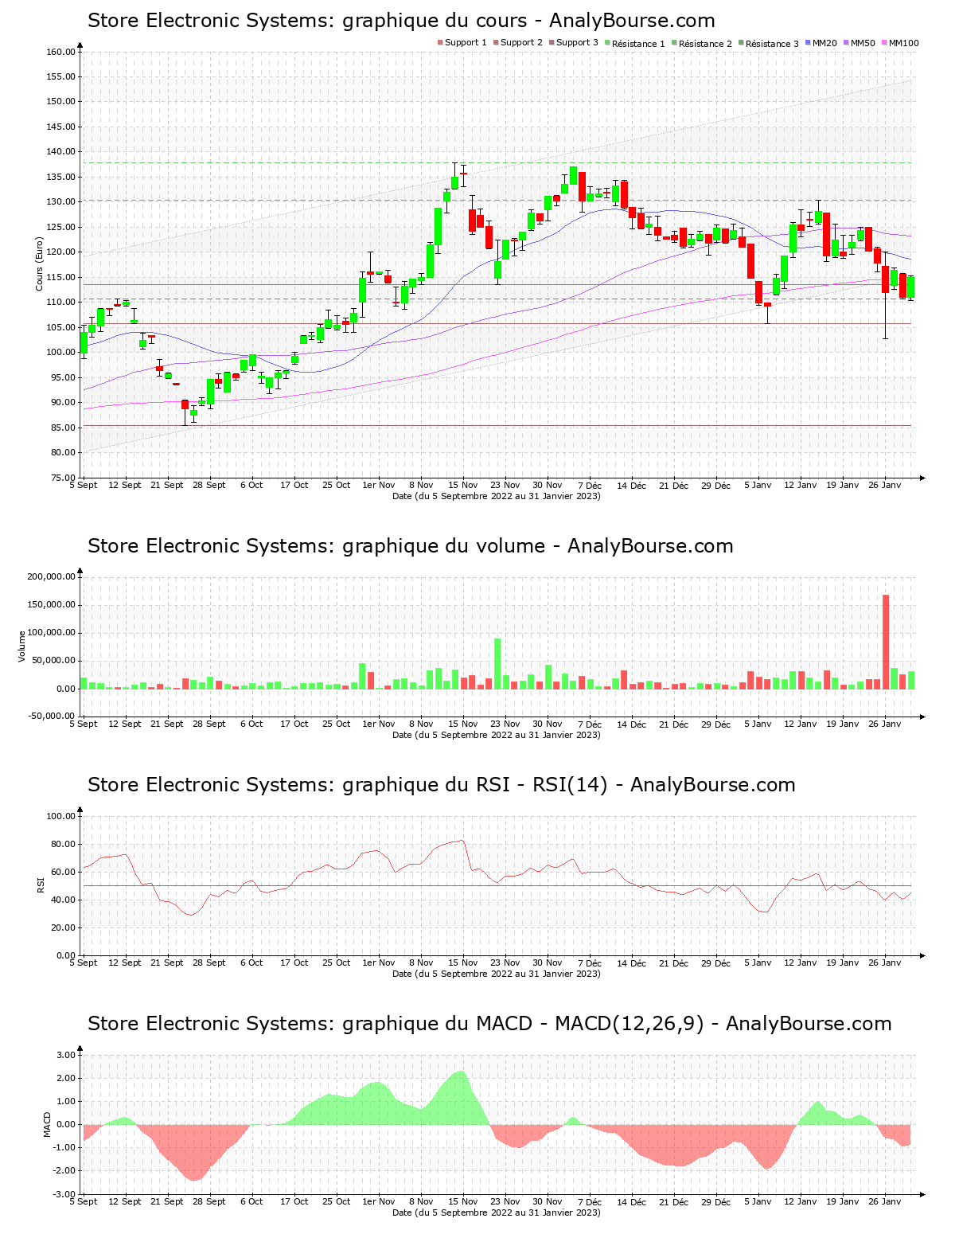Click the red support line at 85.50
Screen dimensions: 955x1234
click(x=497, y=425)
